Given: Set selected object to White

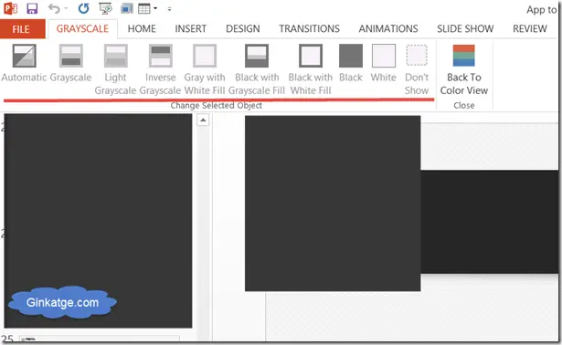Looking at the screenshot, I should (384, 63).
